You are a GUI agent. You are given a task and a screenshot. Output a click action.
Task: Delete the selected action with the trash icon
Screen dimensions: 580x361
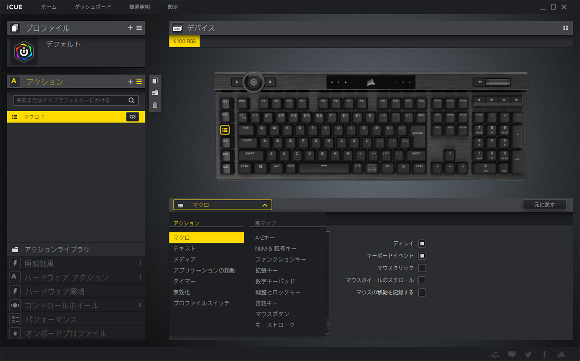pos(155,105)
